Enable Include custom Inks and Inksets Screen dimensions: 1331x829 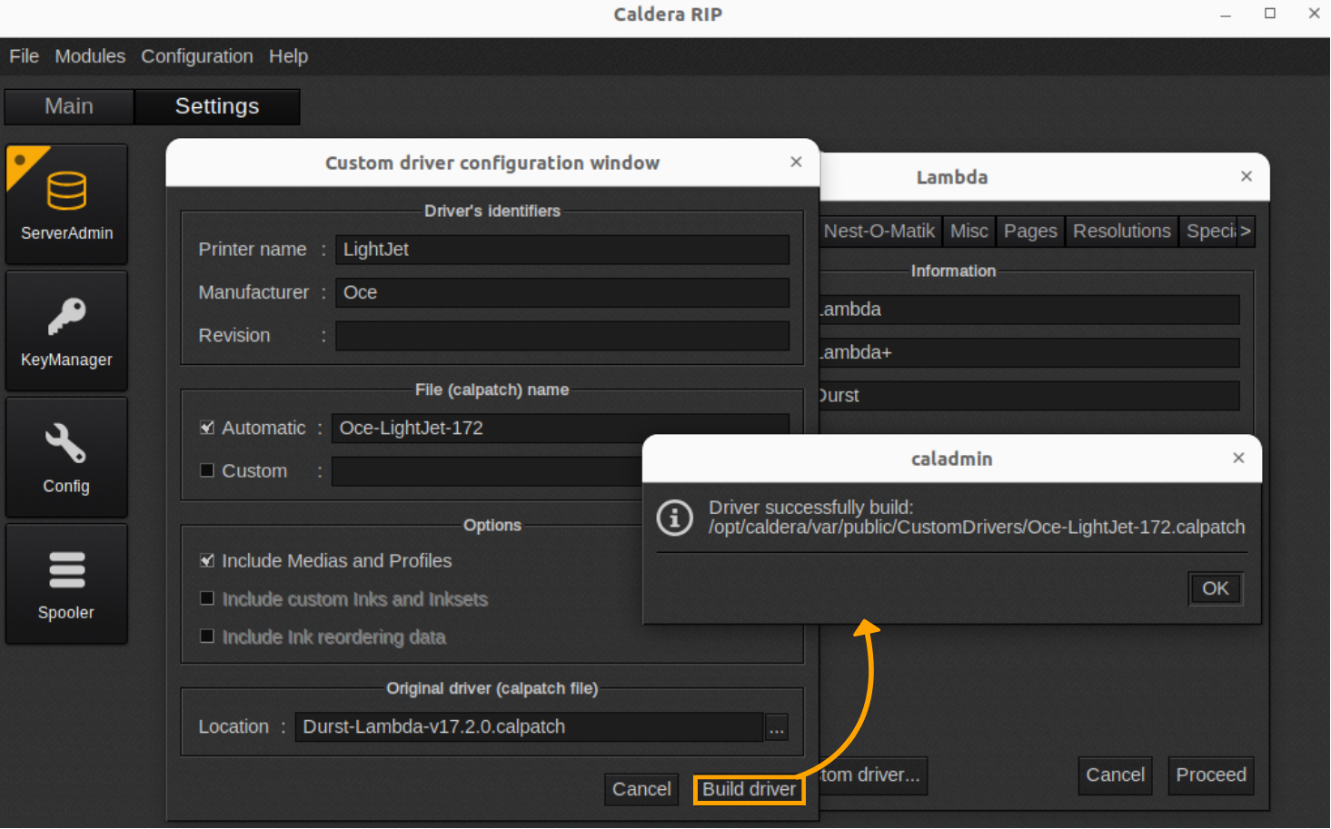click(x=207, y=598)
